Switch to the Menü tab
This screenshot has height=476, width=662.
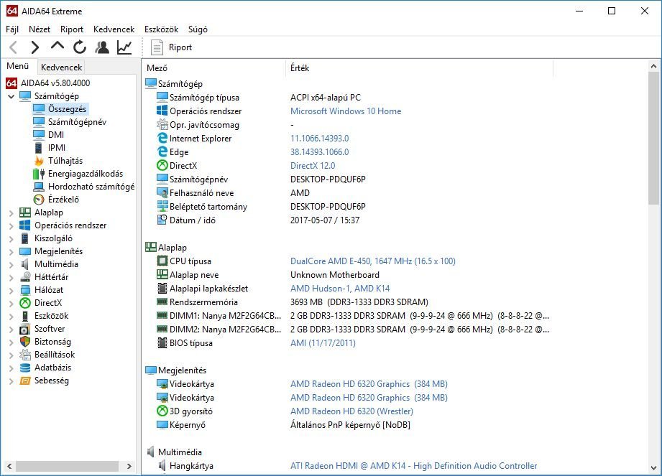click(x=18, y=66)
